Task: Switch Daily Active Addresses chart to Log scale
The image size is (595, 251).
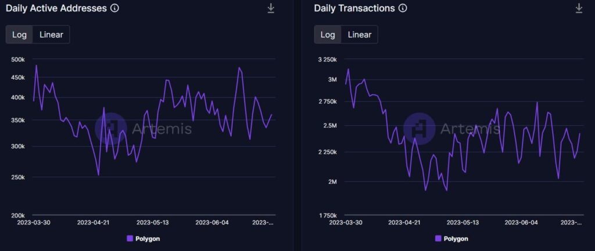Action: 20,34
